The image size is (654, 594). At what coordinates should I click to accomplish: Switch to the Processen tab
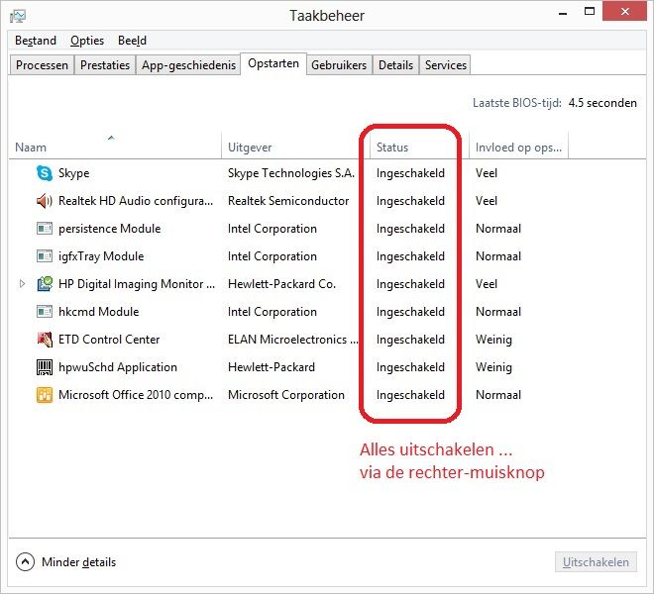[42, 65]
